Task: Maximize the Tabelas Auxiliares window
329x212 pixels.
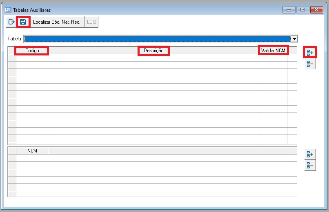Action: coord(302,10)
